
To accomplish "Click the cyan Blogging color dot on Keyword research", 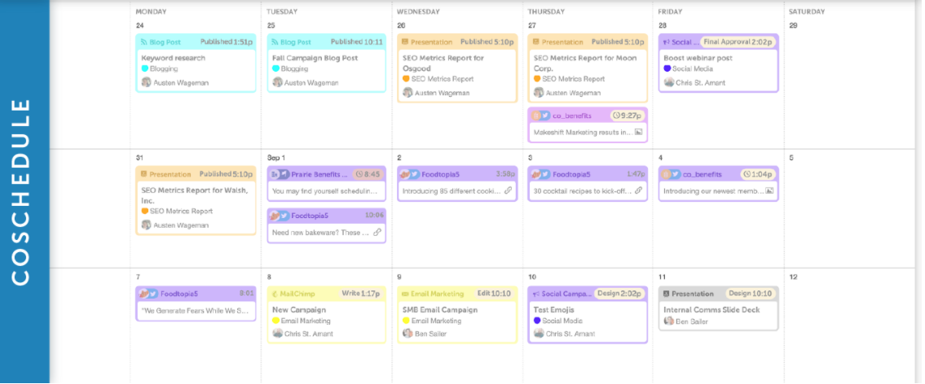I will point(145,69).
